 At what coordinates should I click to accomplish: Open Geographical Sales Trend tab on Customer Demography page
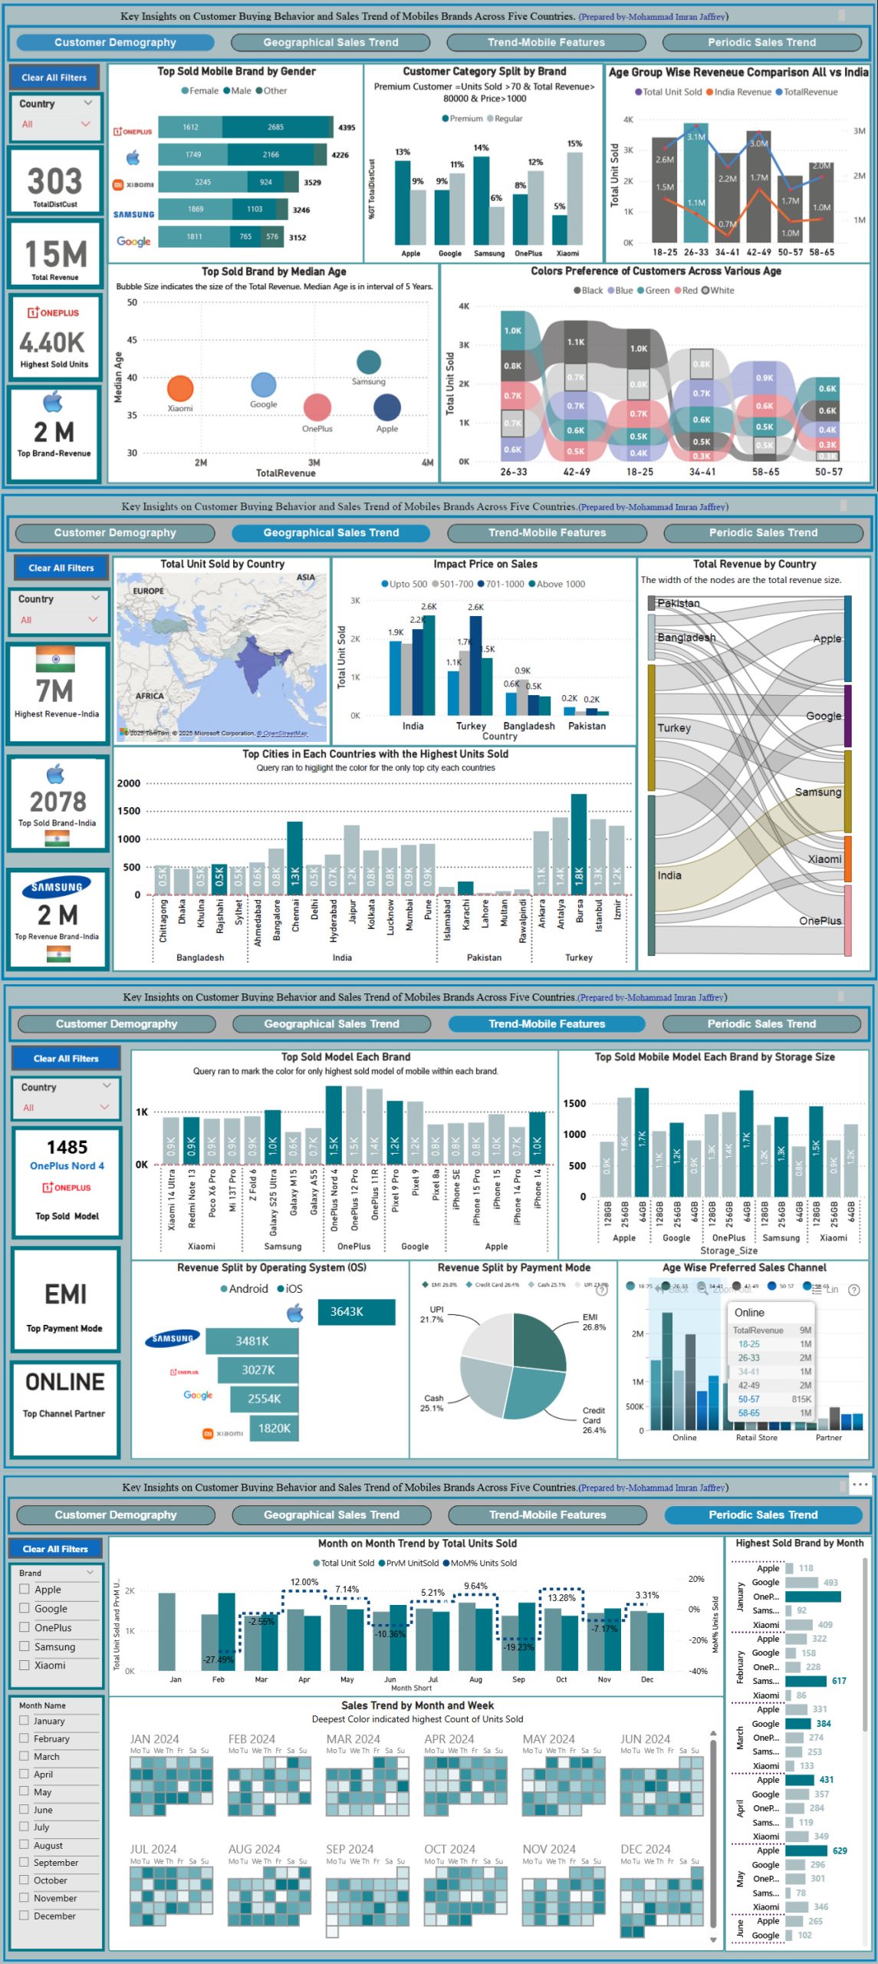[x=330, y=42]
